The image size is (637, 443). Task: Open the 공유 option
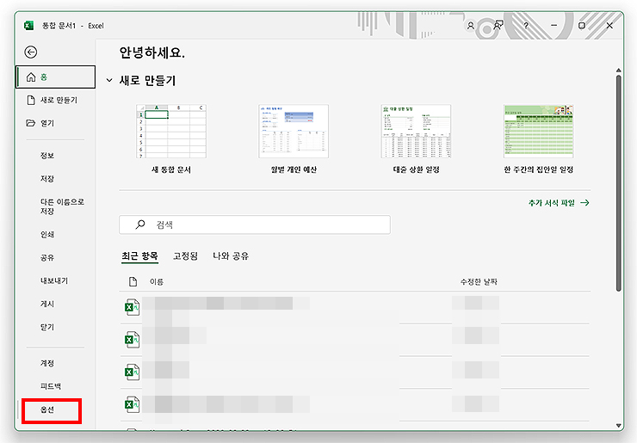[47, 257]
